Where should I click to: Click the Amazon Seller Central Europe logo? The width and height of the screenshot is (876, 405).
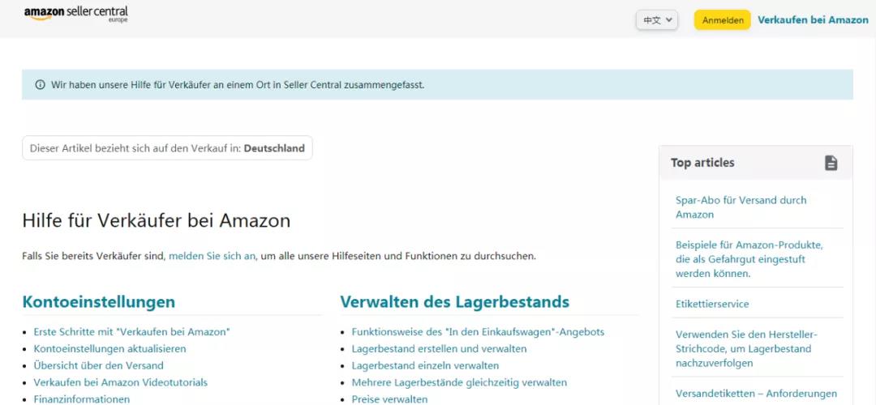pos(76,14)
